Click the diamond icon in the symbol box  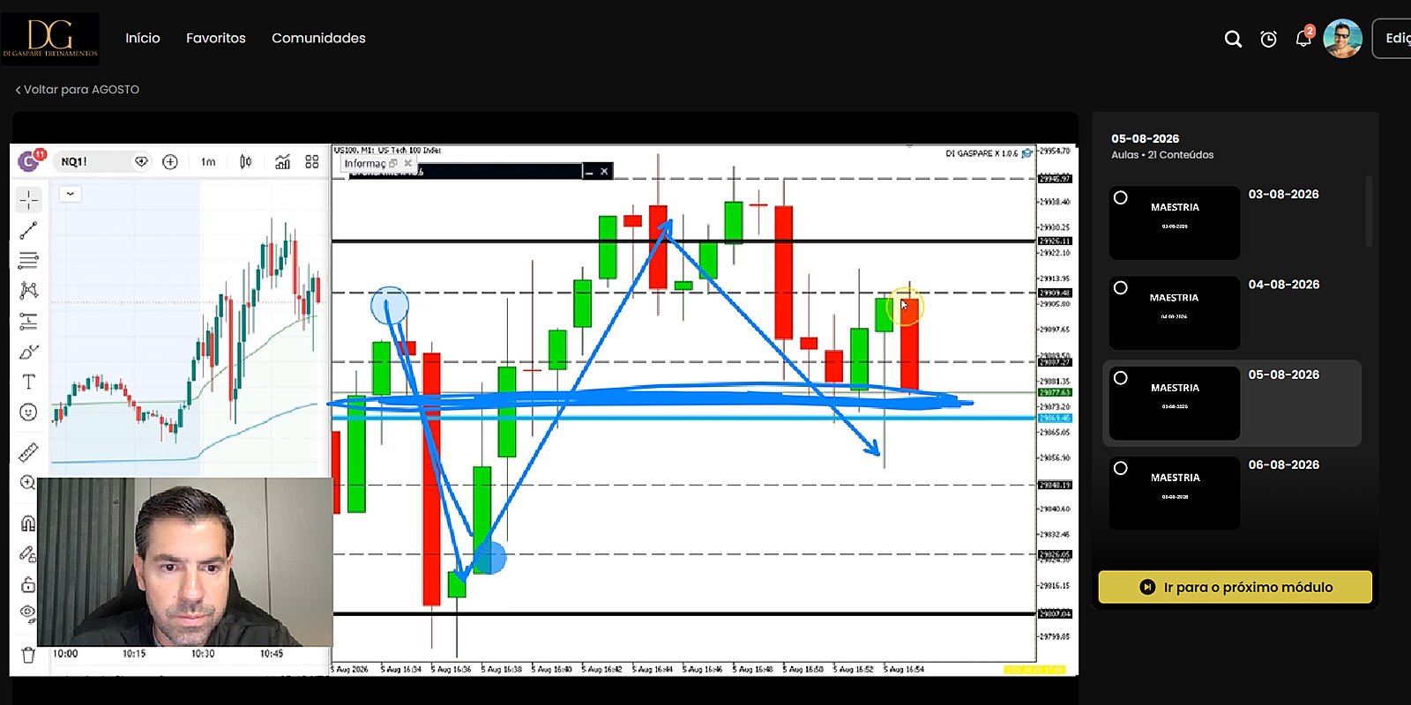click(x=141, y=162)
